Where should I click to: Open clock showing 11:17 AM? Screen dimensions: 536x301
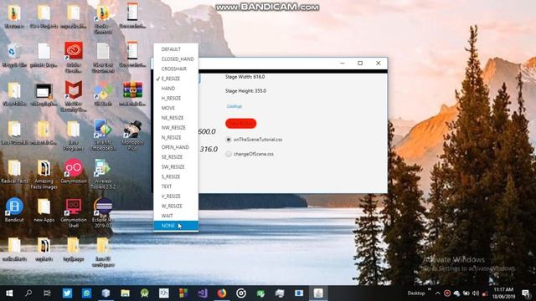[503, 293]
